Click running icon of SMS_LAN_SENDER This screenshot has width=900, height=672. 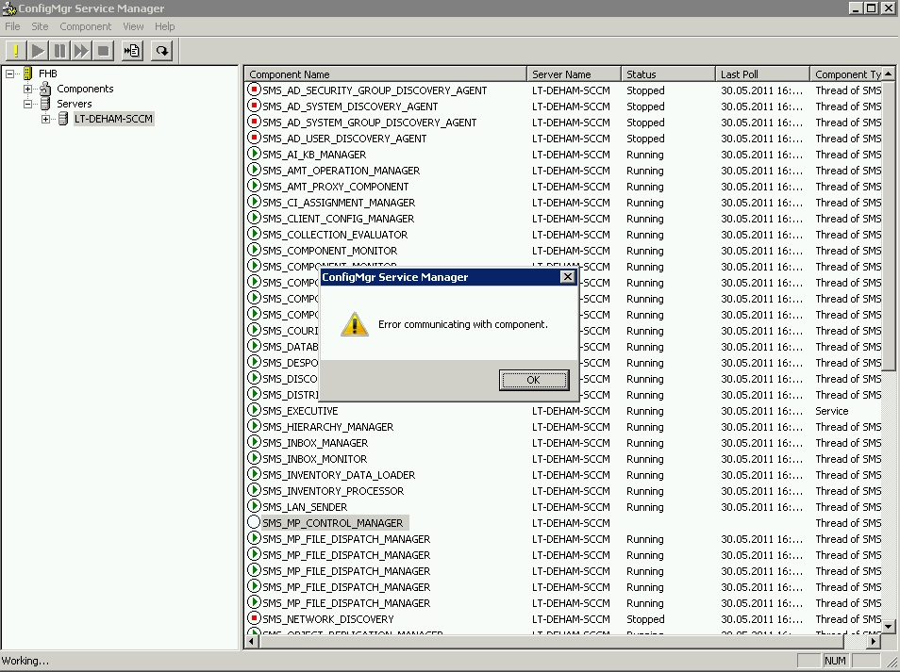coord(254,507)
